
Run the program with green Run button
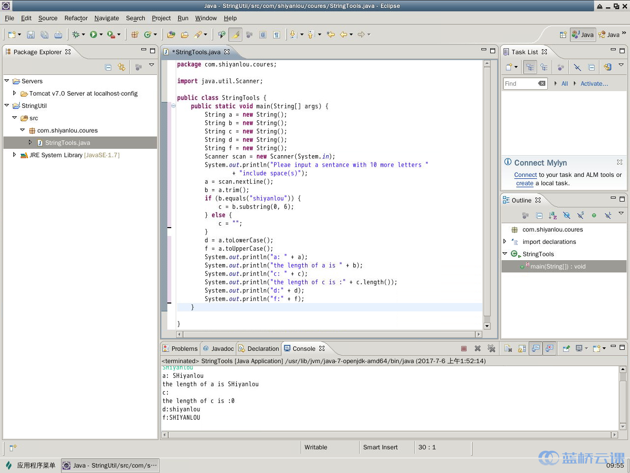coord(94,34)
